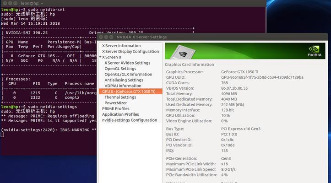The height and width of the screenshot is (183, 331).
Task: Close the NVIDIA X Server Settings window
Action: pyautogui.click(x=101, y=37)
